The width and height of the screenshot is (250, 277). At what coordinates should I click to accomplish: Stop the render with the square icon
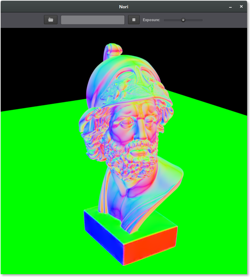point(134,20)
